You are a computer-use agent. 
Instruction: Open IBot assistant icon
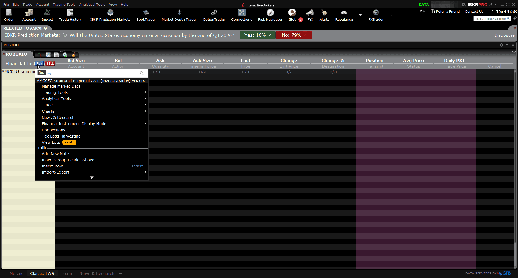[x=292, y=15]
